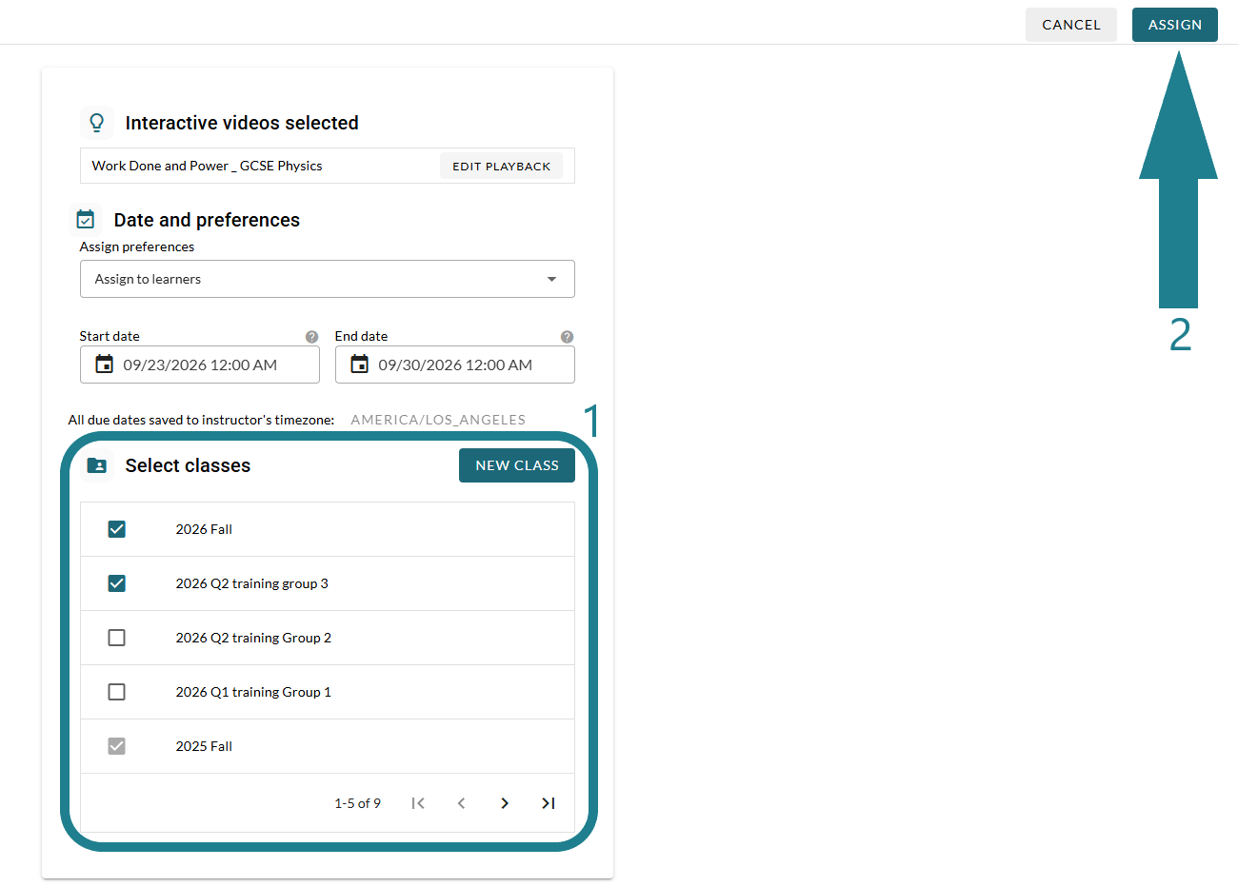
Task: Open the Assign to learners dropdown
Action: 328,279
